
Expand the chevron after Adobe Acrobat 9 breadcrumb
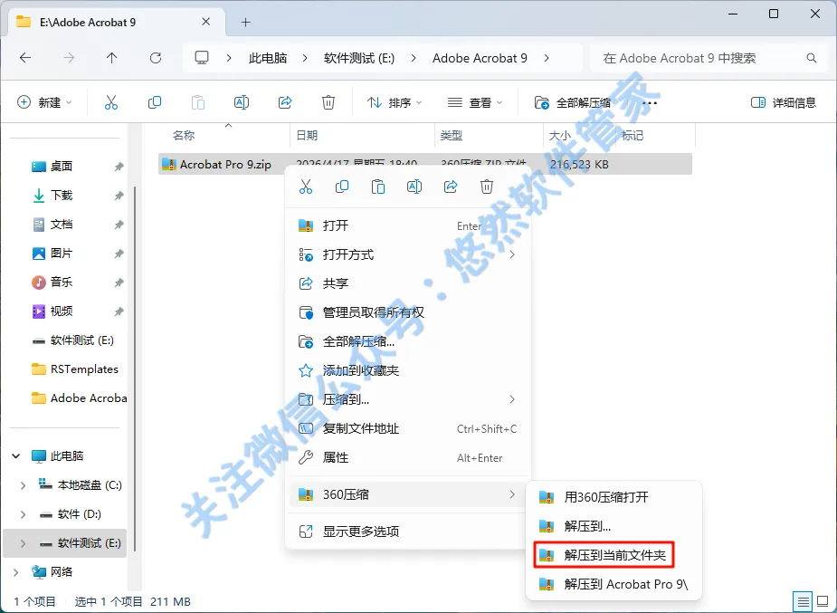pos(547,58)
